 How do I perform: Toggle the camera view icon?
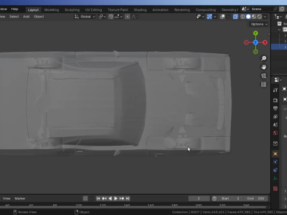264,76
